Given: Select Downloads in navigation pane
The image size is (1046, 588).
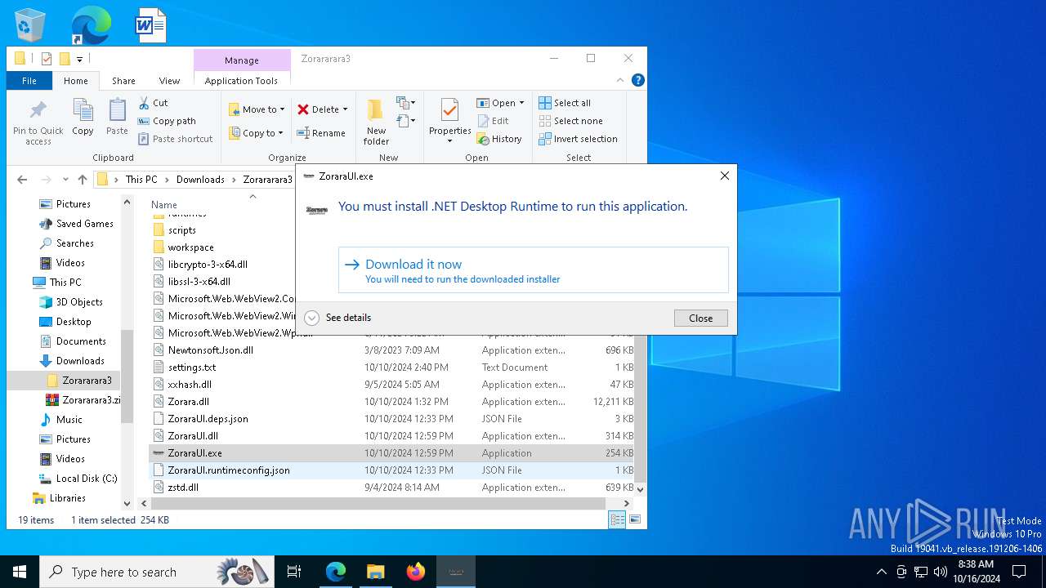Looking at the screenshot, I should [80, 361].
